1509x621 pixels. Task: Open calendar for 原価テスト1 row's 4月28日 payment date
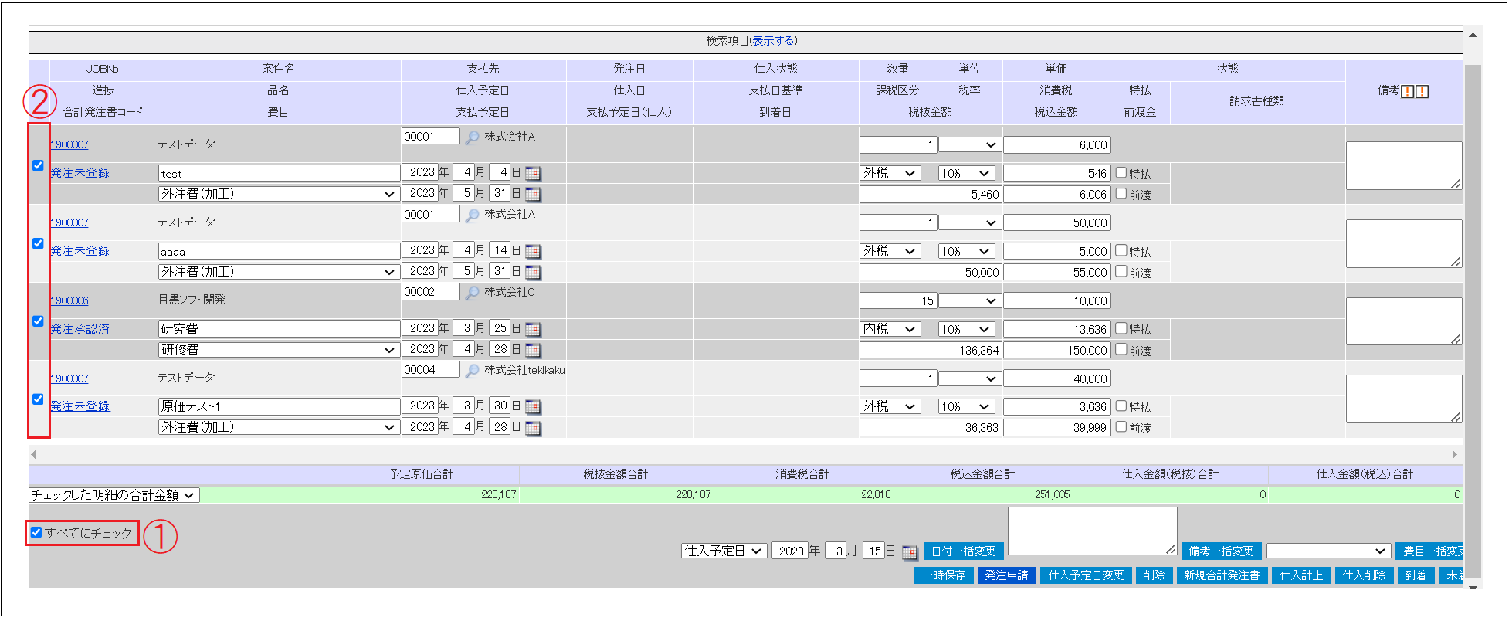[x=533, y=428]
